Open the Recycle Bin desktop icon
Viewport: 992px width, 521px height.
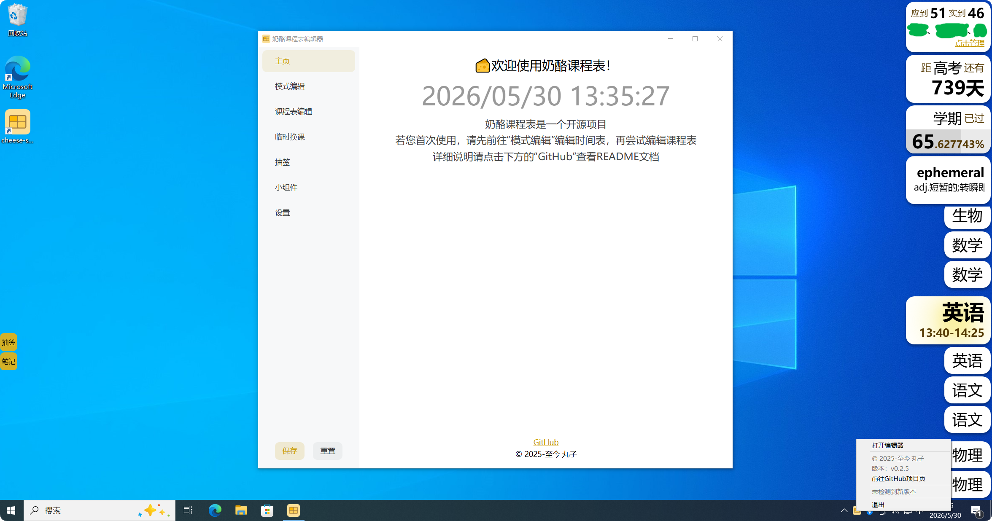pyautogui.click(x=17, y=20)
